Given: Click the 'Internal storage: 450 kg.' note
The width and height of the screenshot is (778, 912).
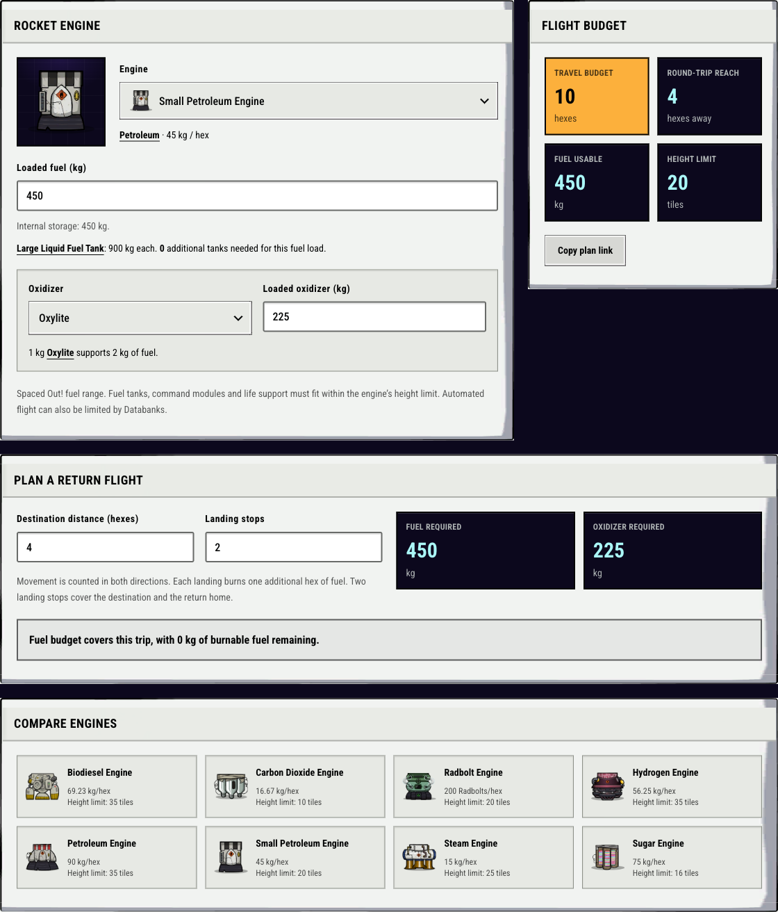Looking at the screenshot, I should pos(63,226).
